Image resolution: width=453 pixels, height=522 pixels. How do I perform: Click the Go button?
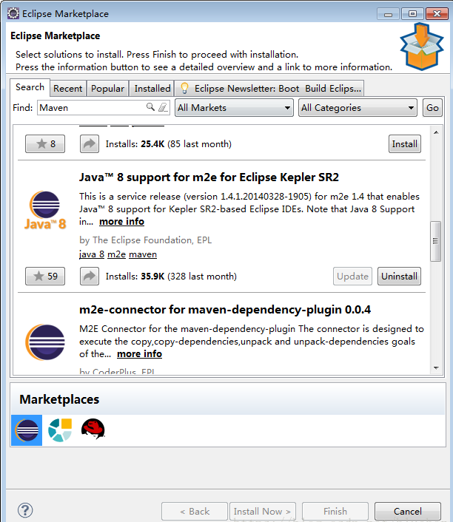pos(432,107)
